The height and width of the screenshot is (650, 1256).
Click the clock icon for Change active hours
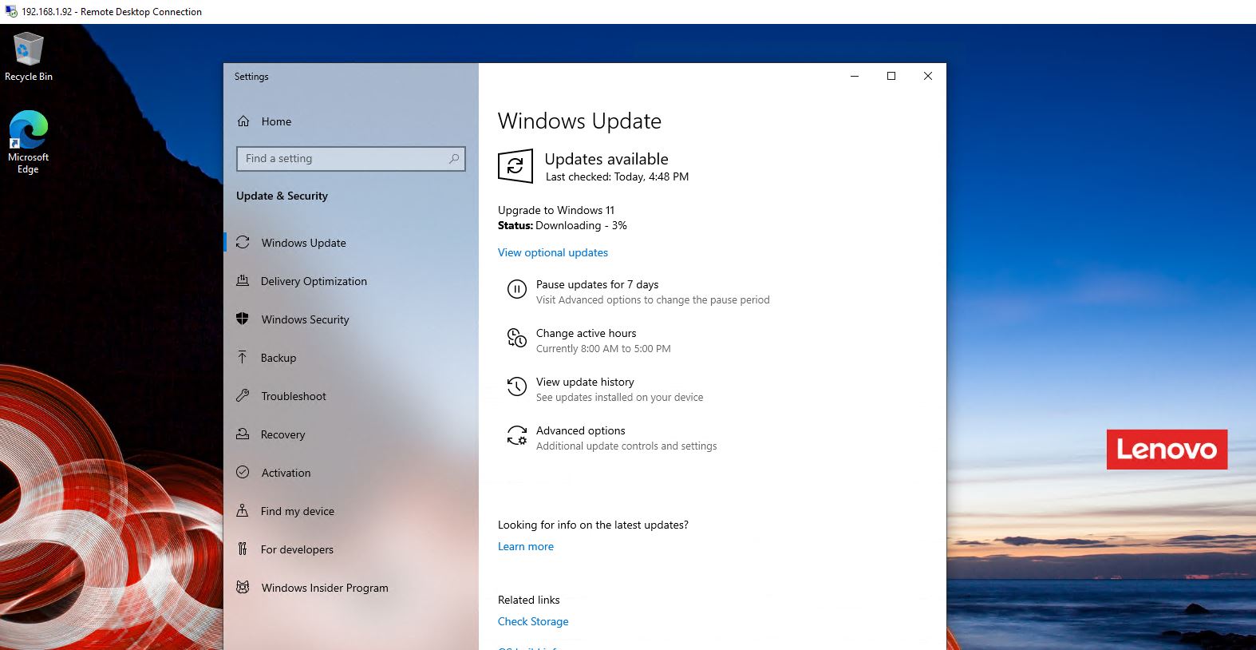(517, 339)
